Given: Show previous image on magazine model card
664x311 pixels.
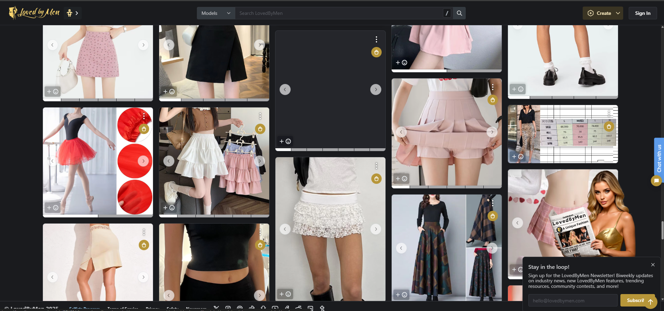Looking at the screenshot, I should point(517,223).
